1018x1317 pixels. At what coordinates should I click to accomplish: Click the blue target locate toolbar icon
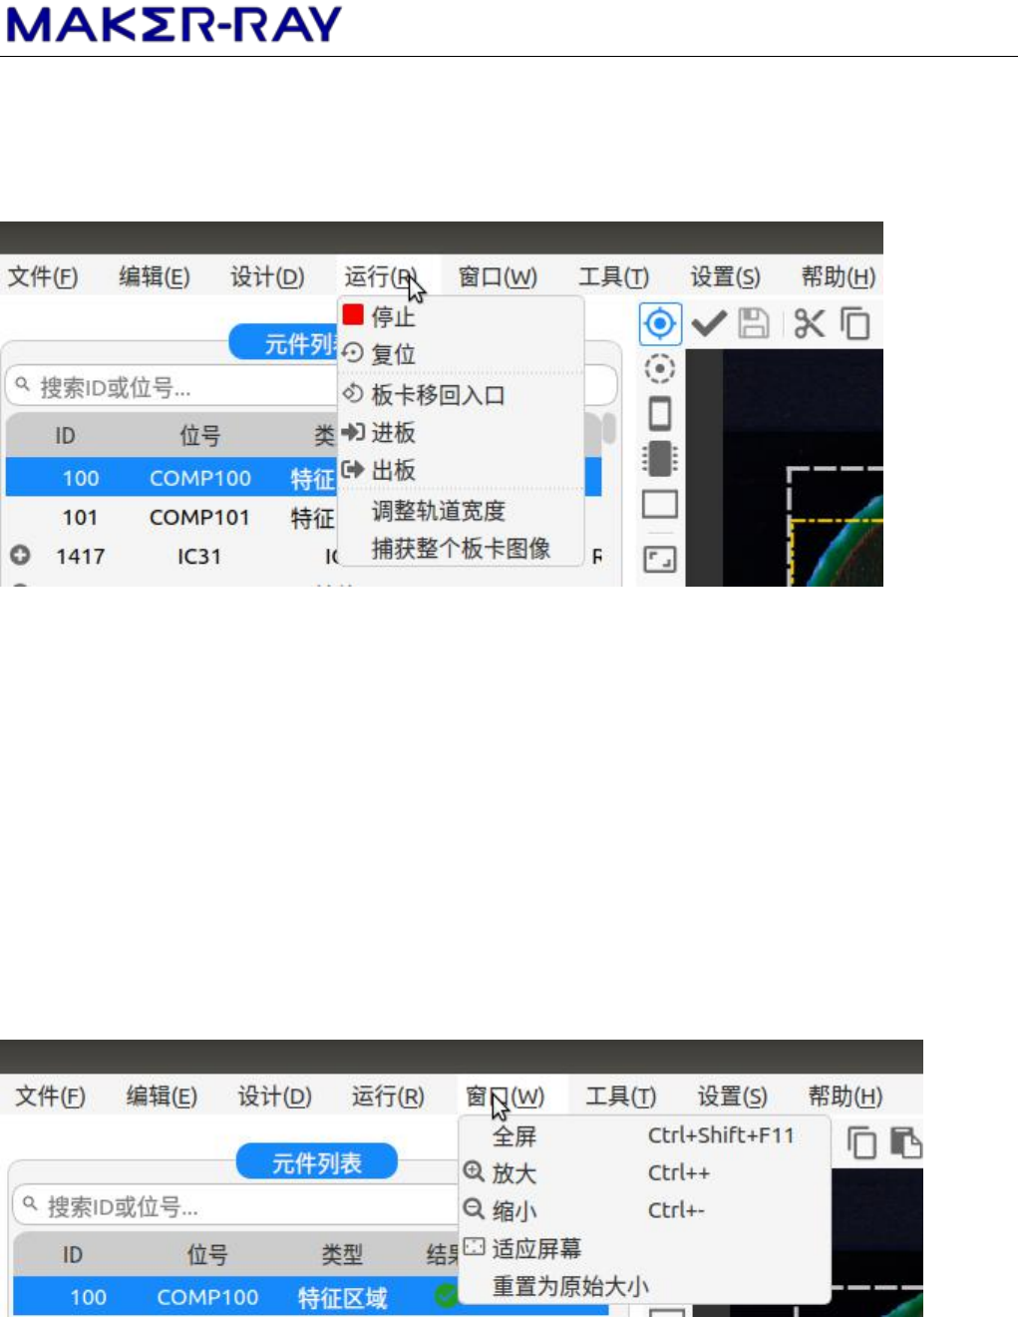(660, 323)
